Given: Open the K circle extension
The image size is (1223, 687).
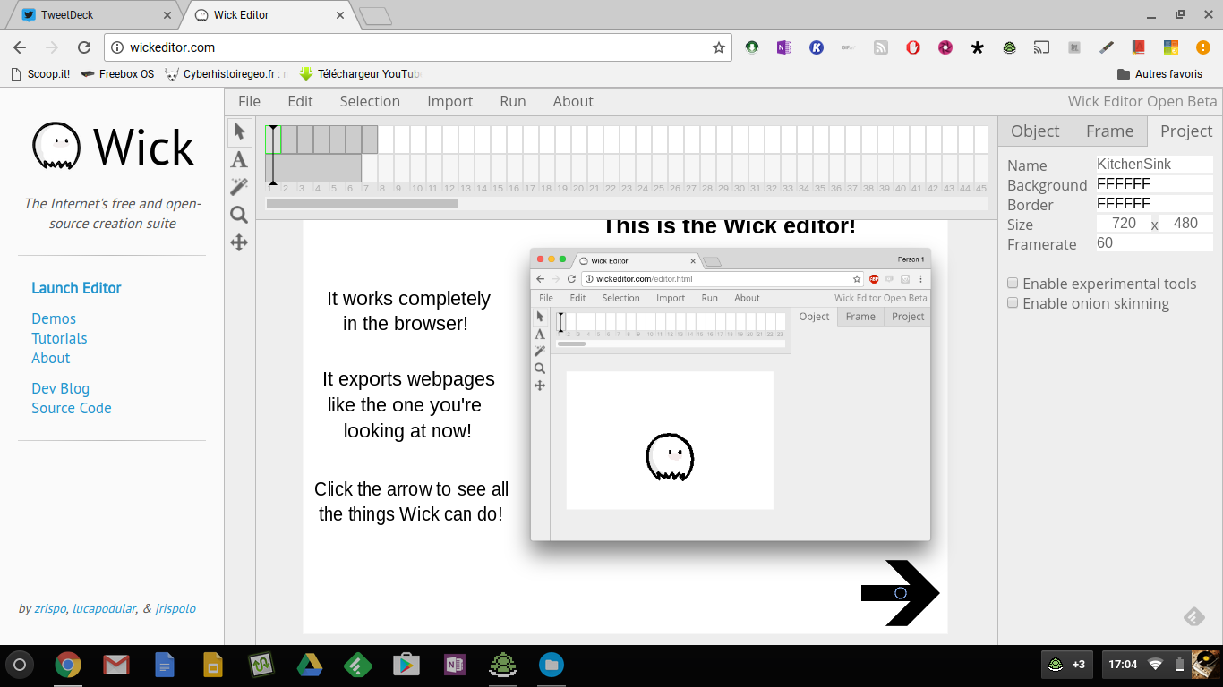Looking at the screenshot, I should tap(817, 47).
